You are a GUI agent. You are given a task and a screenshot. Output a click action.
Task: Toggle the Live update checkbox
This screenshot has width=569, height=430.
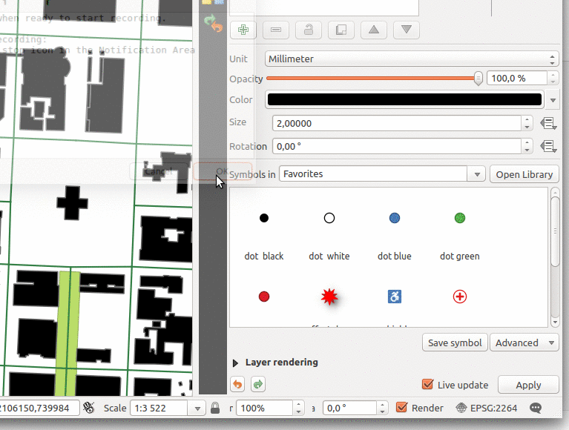[x=427, y=385]
